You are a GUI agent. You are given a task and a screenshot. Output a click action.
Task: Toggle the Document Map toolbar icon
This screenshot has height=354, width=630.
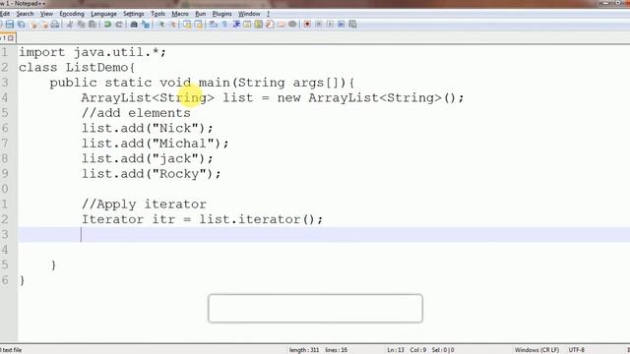(258, 24)
